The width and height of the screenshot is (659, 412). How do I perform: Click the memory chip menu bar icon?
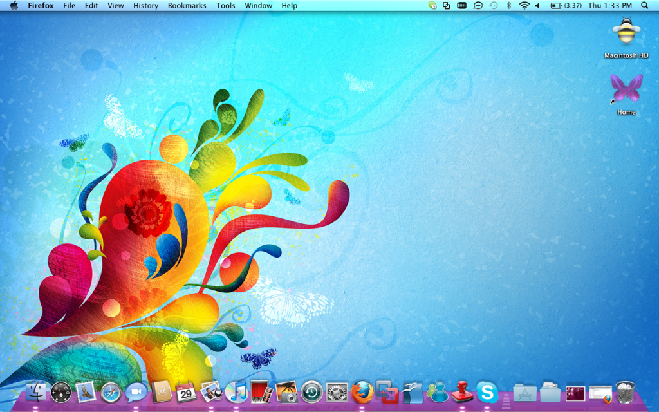tap(462, 5)
